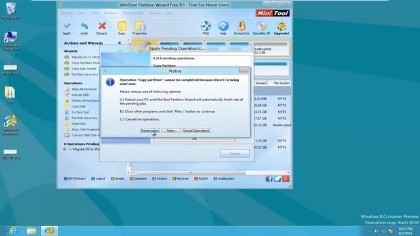
Task: Open the FAQ lifebuoy icon
Action: click(205, 26)
